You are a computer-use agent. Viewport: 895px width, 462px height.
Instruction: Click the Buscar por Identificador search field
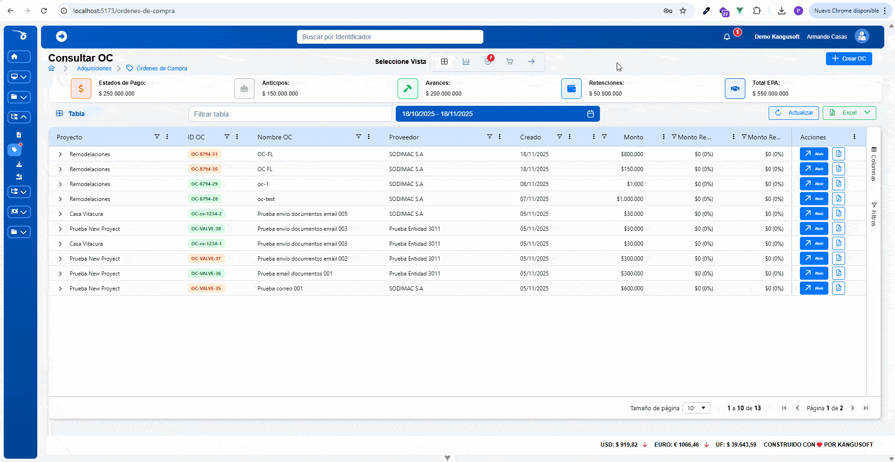pyautogui.click(x=390, y=37)
